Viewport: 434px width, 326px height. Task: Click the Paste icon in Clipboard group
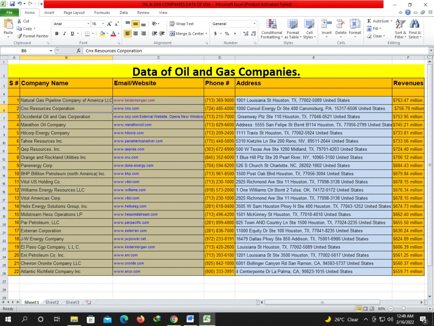click(8, 24)
